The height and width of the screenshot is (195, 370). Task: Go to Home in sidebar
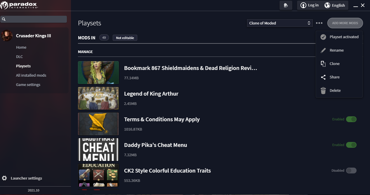pyautogui.click(x=21, y=47)
